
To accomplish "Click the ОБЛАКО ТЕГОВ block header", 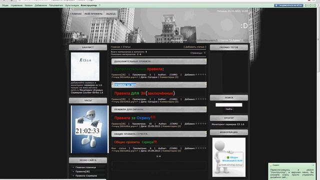I will pyautogui.click(x=229, y=47).
